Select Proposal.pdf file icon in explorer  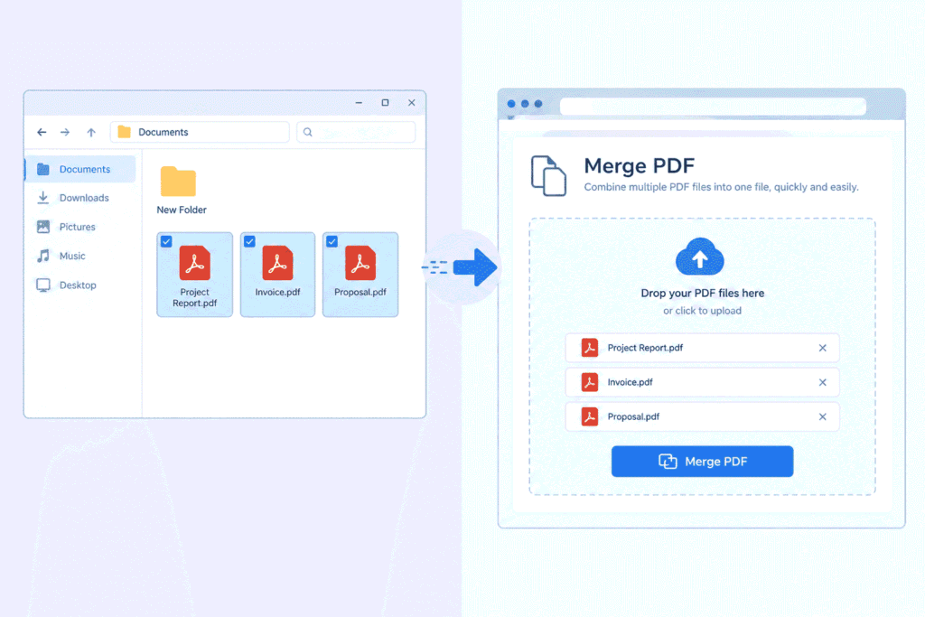pyautogui.click(x=360, y=263)
